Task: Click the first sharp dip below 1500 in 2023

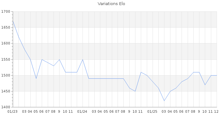Action: [36, 78]
